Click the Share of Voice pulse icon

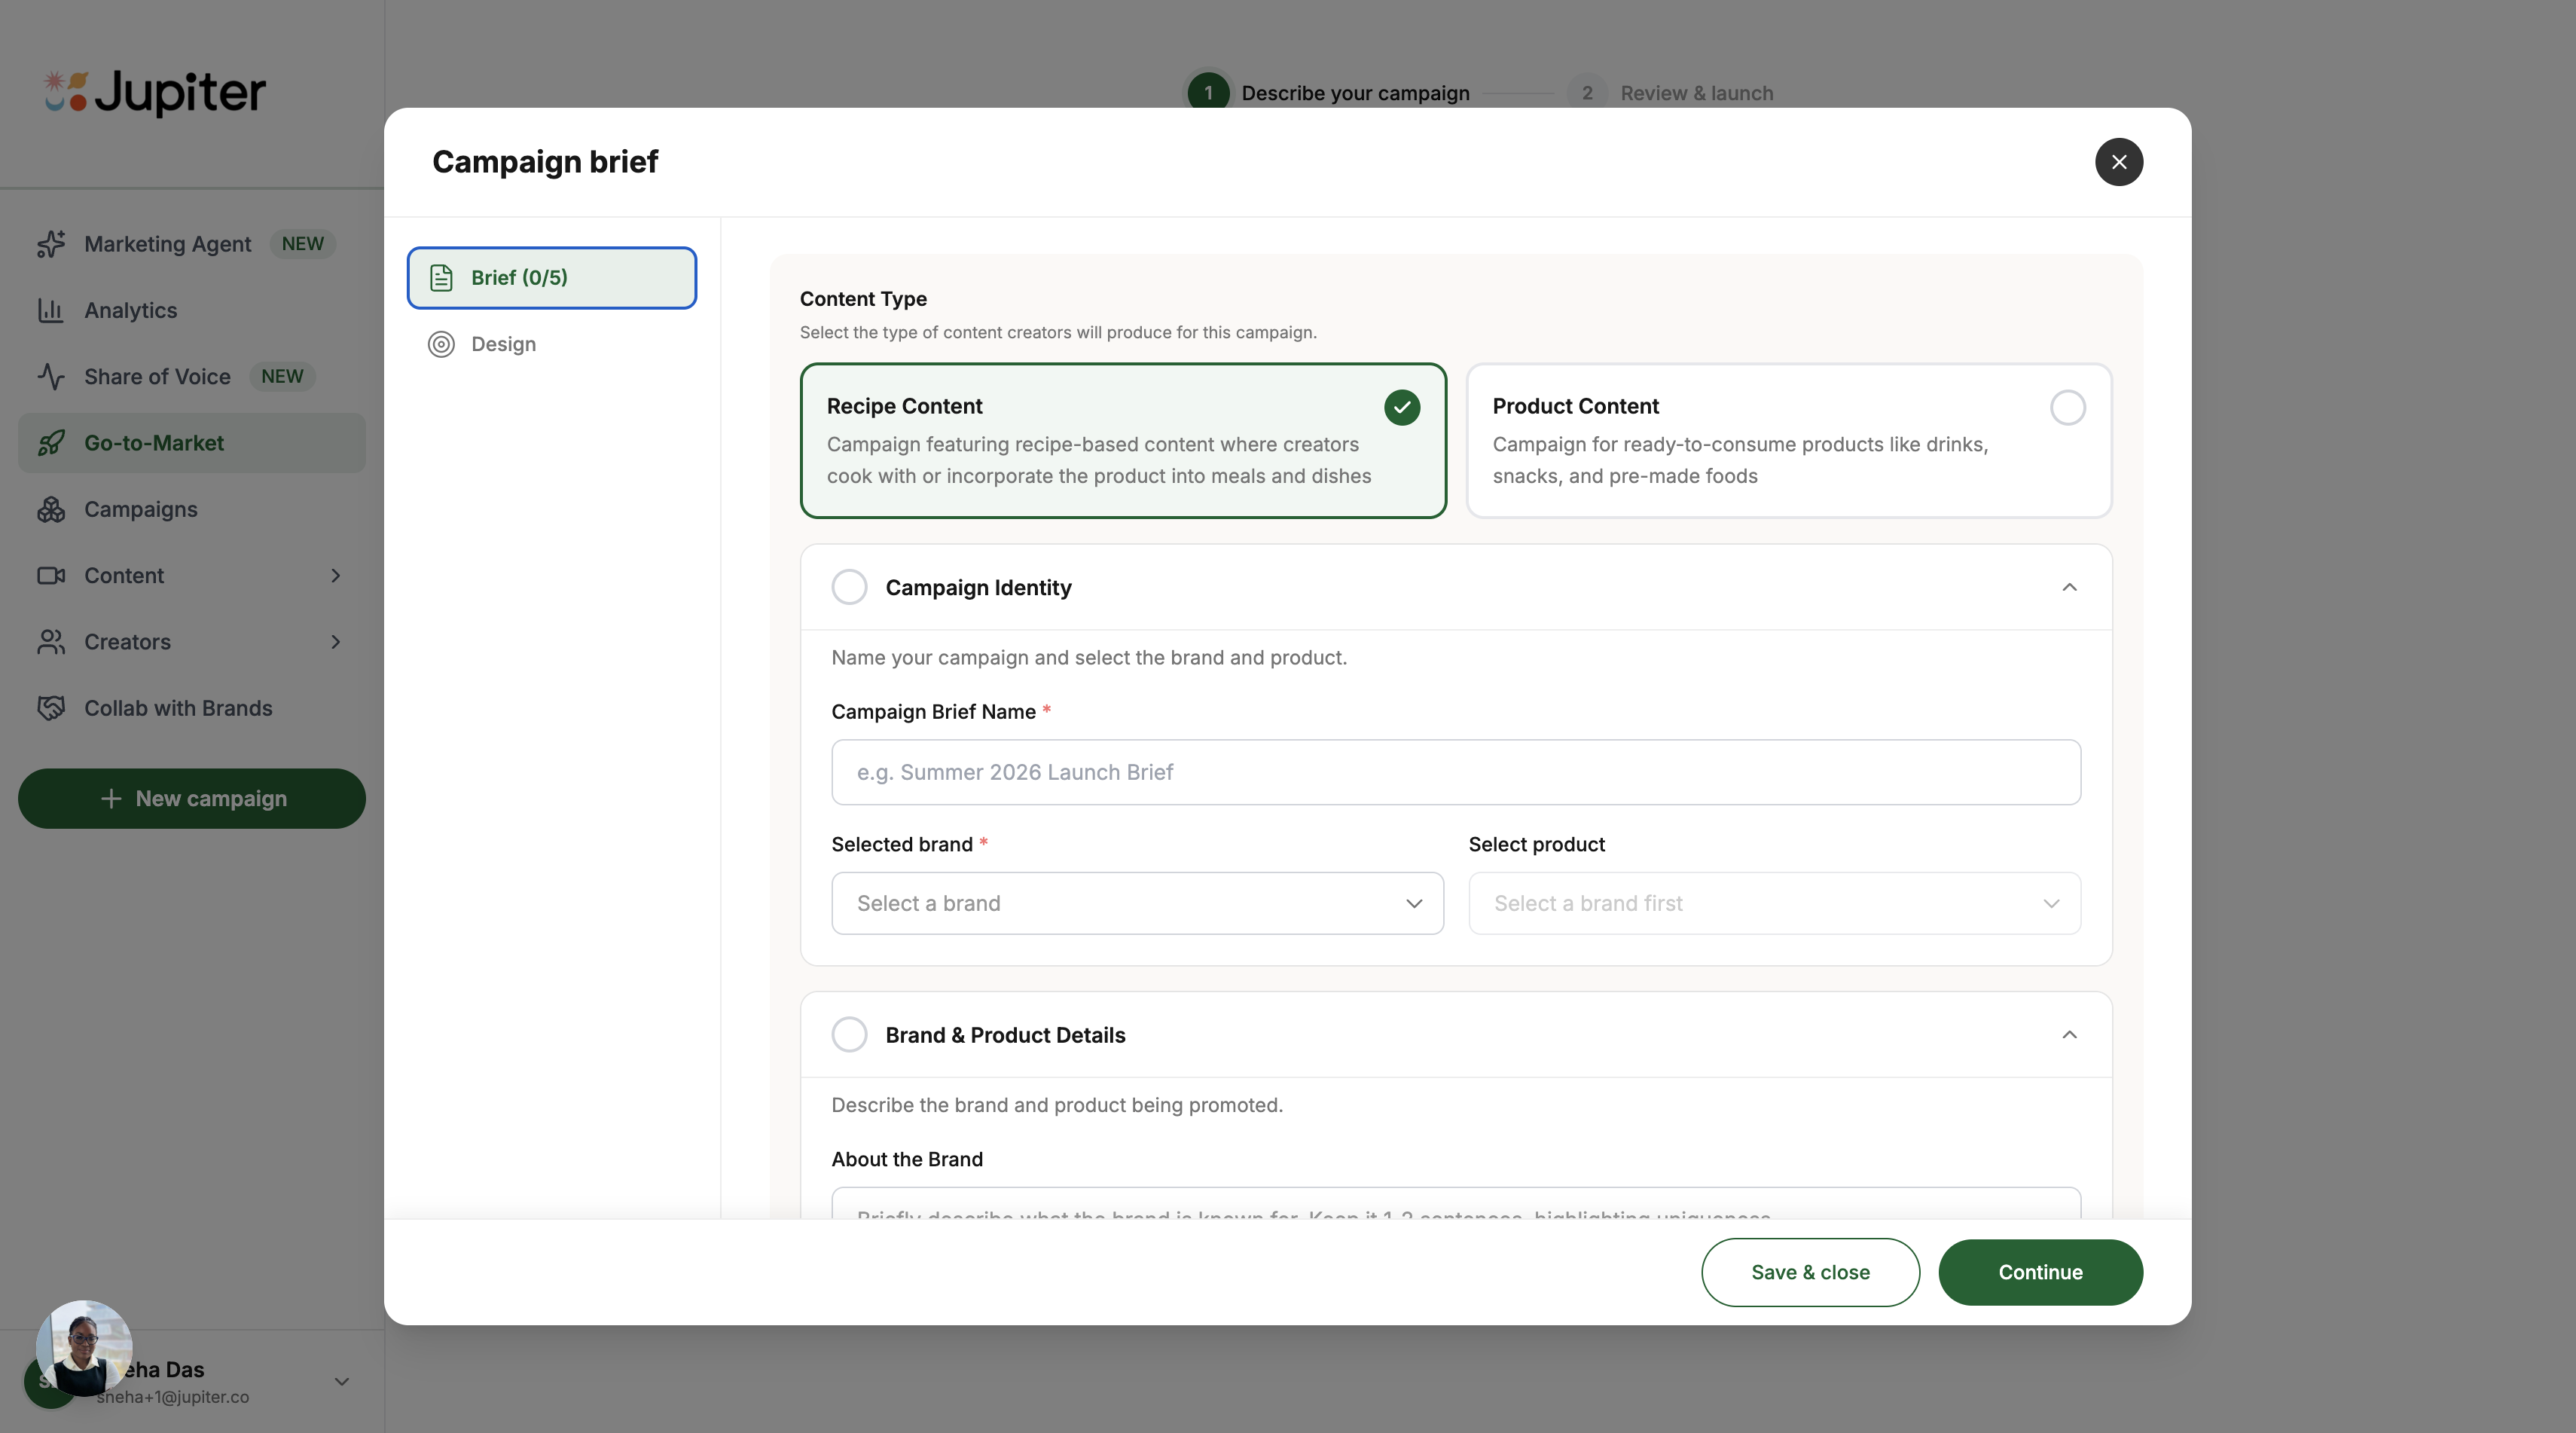coord(51,377)
